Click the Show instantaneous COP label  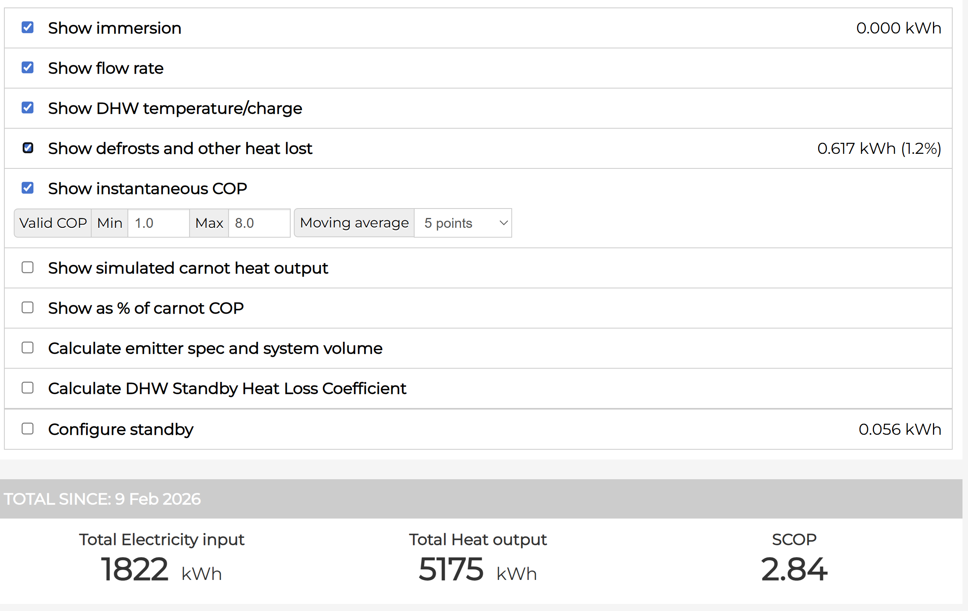[148, 188]
